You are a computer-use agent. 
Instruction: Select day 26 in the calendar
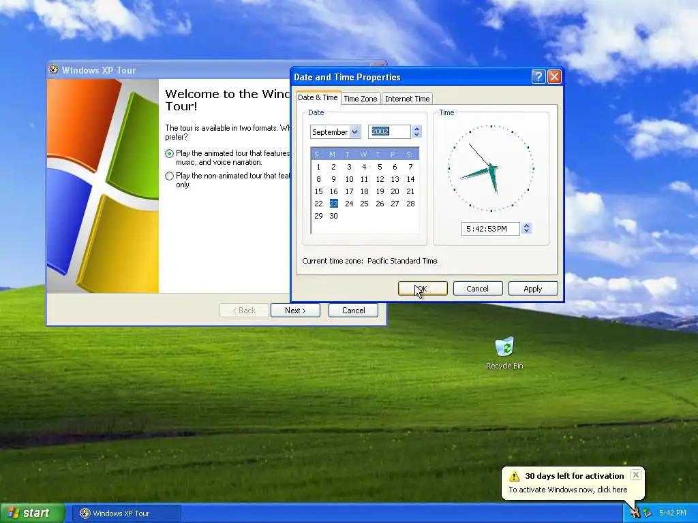380,203
